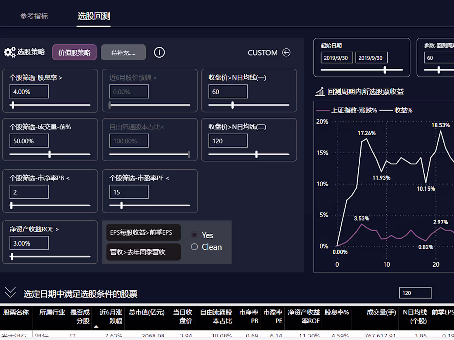454x340 pixels.
Task: Click the 18.53% peak data label
Action: (441, 125)
